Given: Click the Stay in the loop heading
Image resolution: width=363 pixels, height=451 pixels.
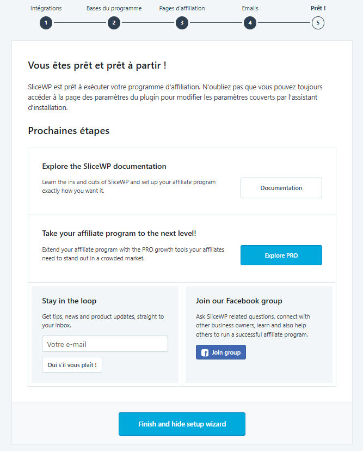Looking at the screenshot, I should click(69, 301).
